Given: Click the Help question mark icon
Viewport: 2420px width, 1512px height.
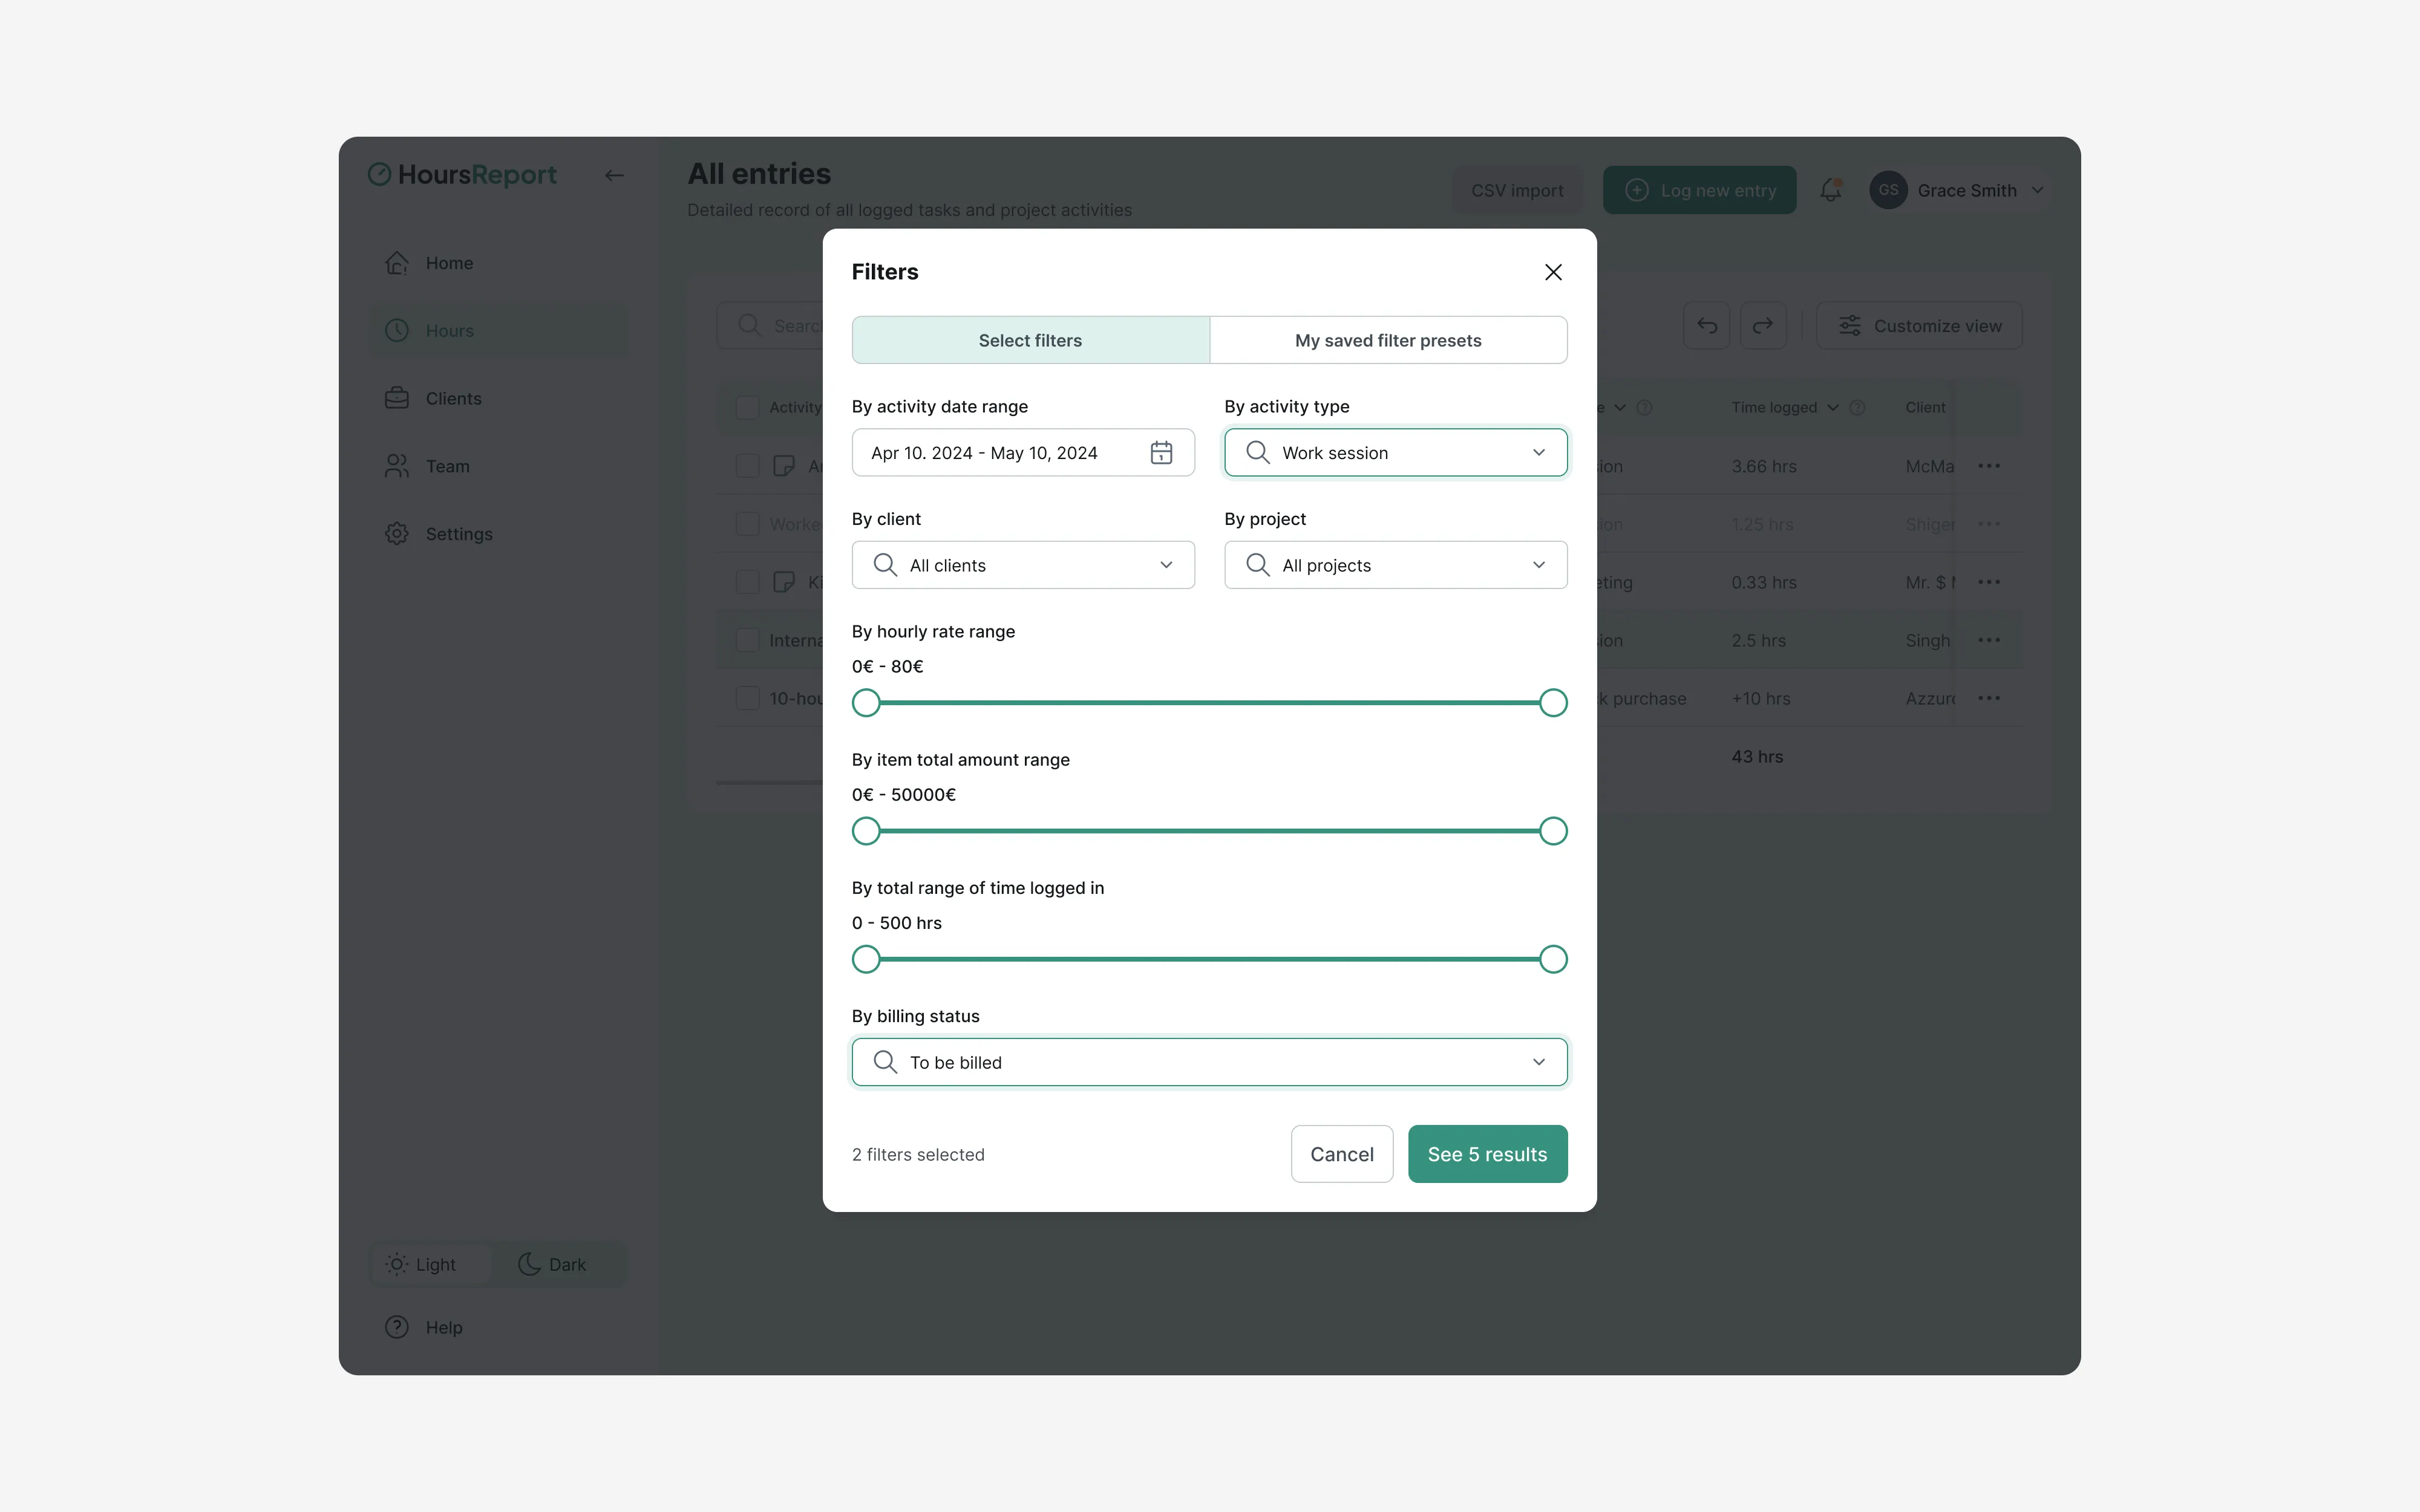Looking at the screenshot, I should click(397, 1327).
